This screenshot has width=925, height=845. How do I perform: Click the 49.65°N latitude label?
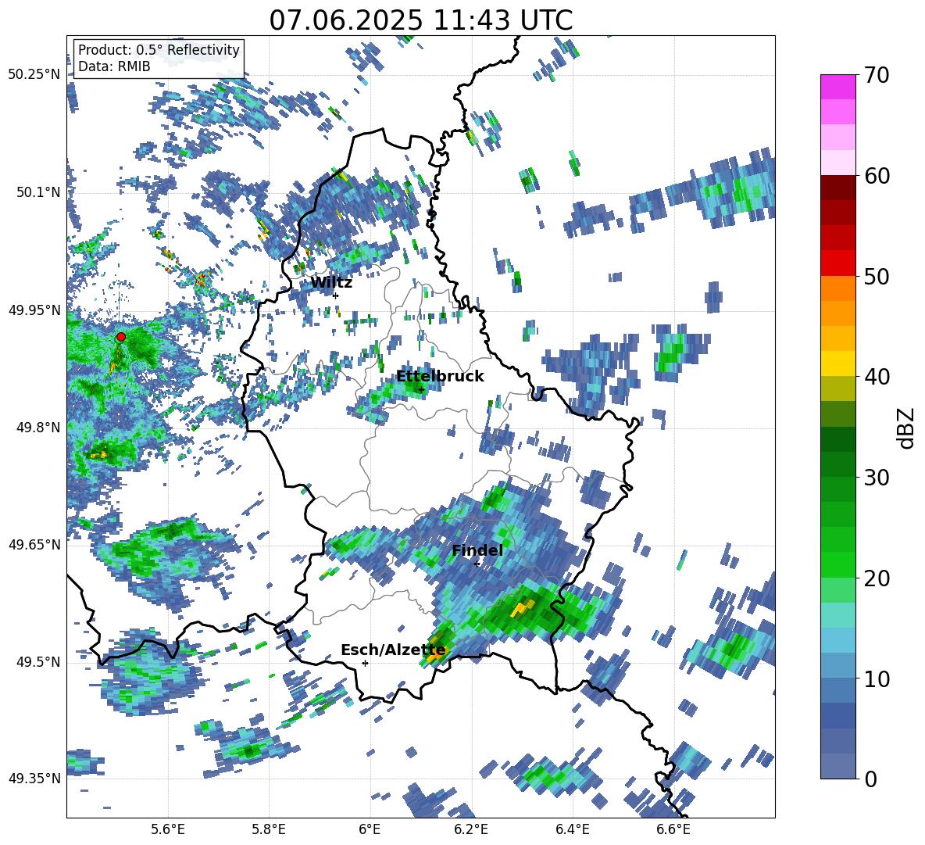tap(34, 544)
